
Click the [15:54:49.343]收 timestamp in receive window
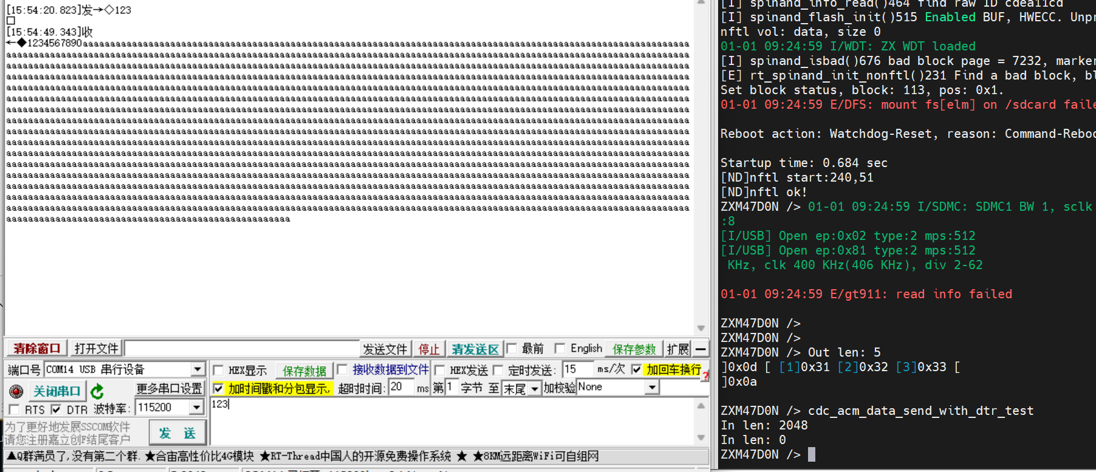(49, 32)
